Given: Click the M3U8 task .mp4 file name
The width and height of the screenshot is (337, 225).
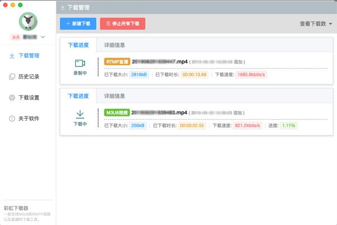Looking at the screenshot, I should point(160,112).
